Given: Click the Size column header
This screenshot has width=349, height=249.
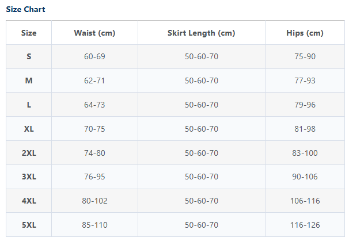Looking at the screenshot, I should click(x=29, y=33).
